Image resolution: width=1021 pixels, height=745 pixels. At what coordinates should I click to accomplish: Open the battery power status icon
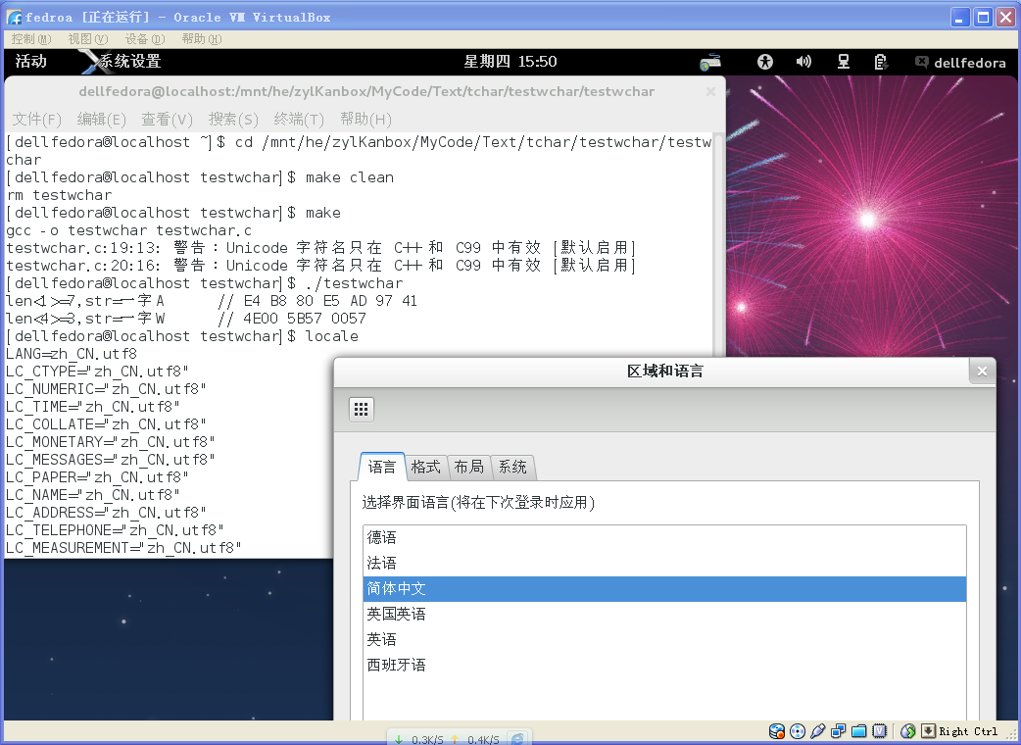(880, 62)
